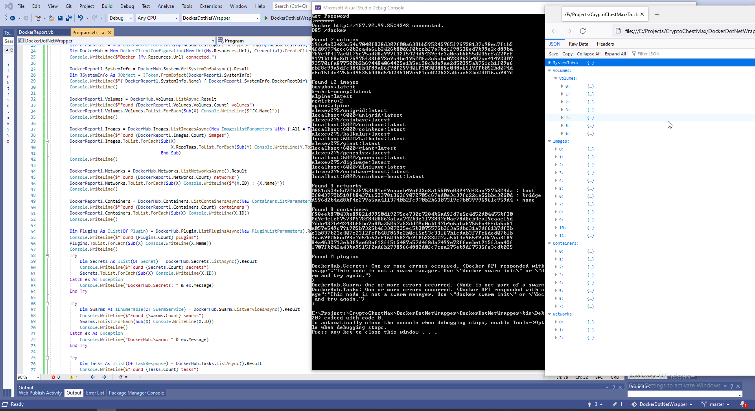Click the pending changes pencil icon

617,404
